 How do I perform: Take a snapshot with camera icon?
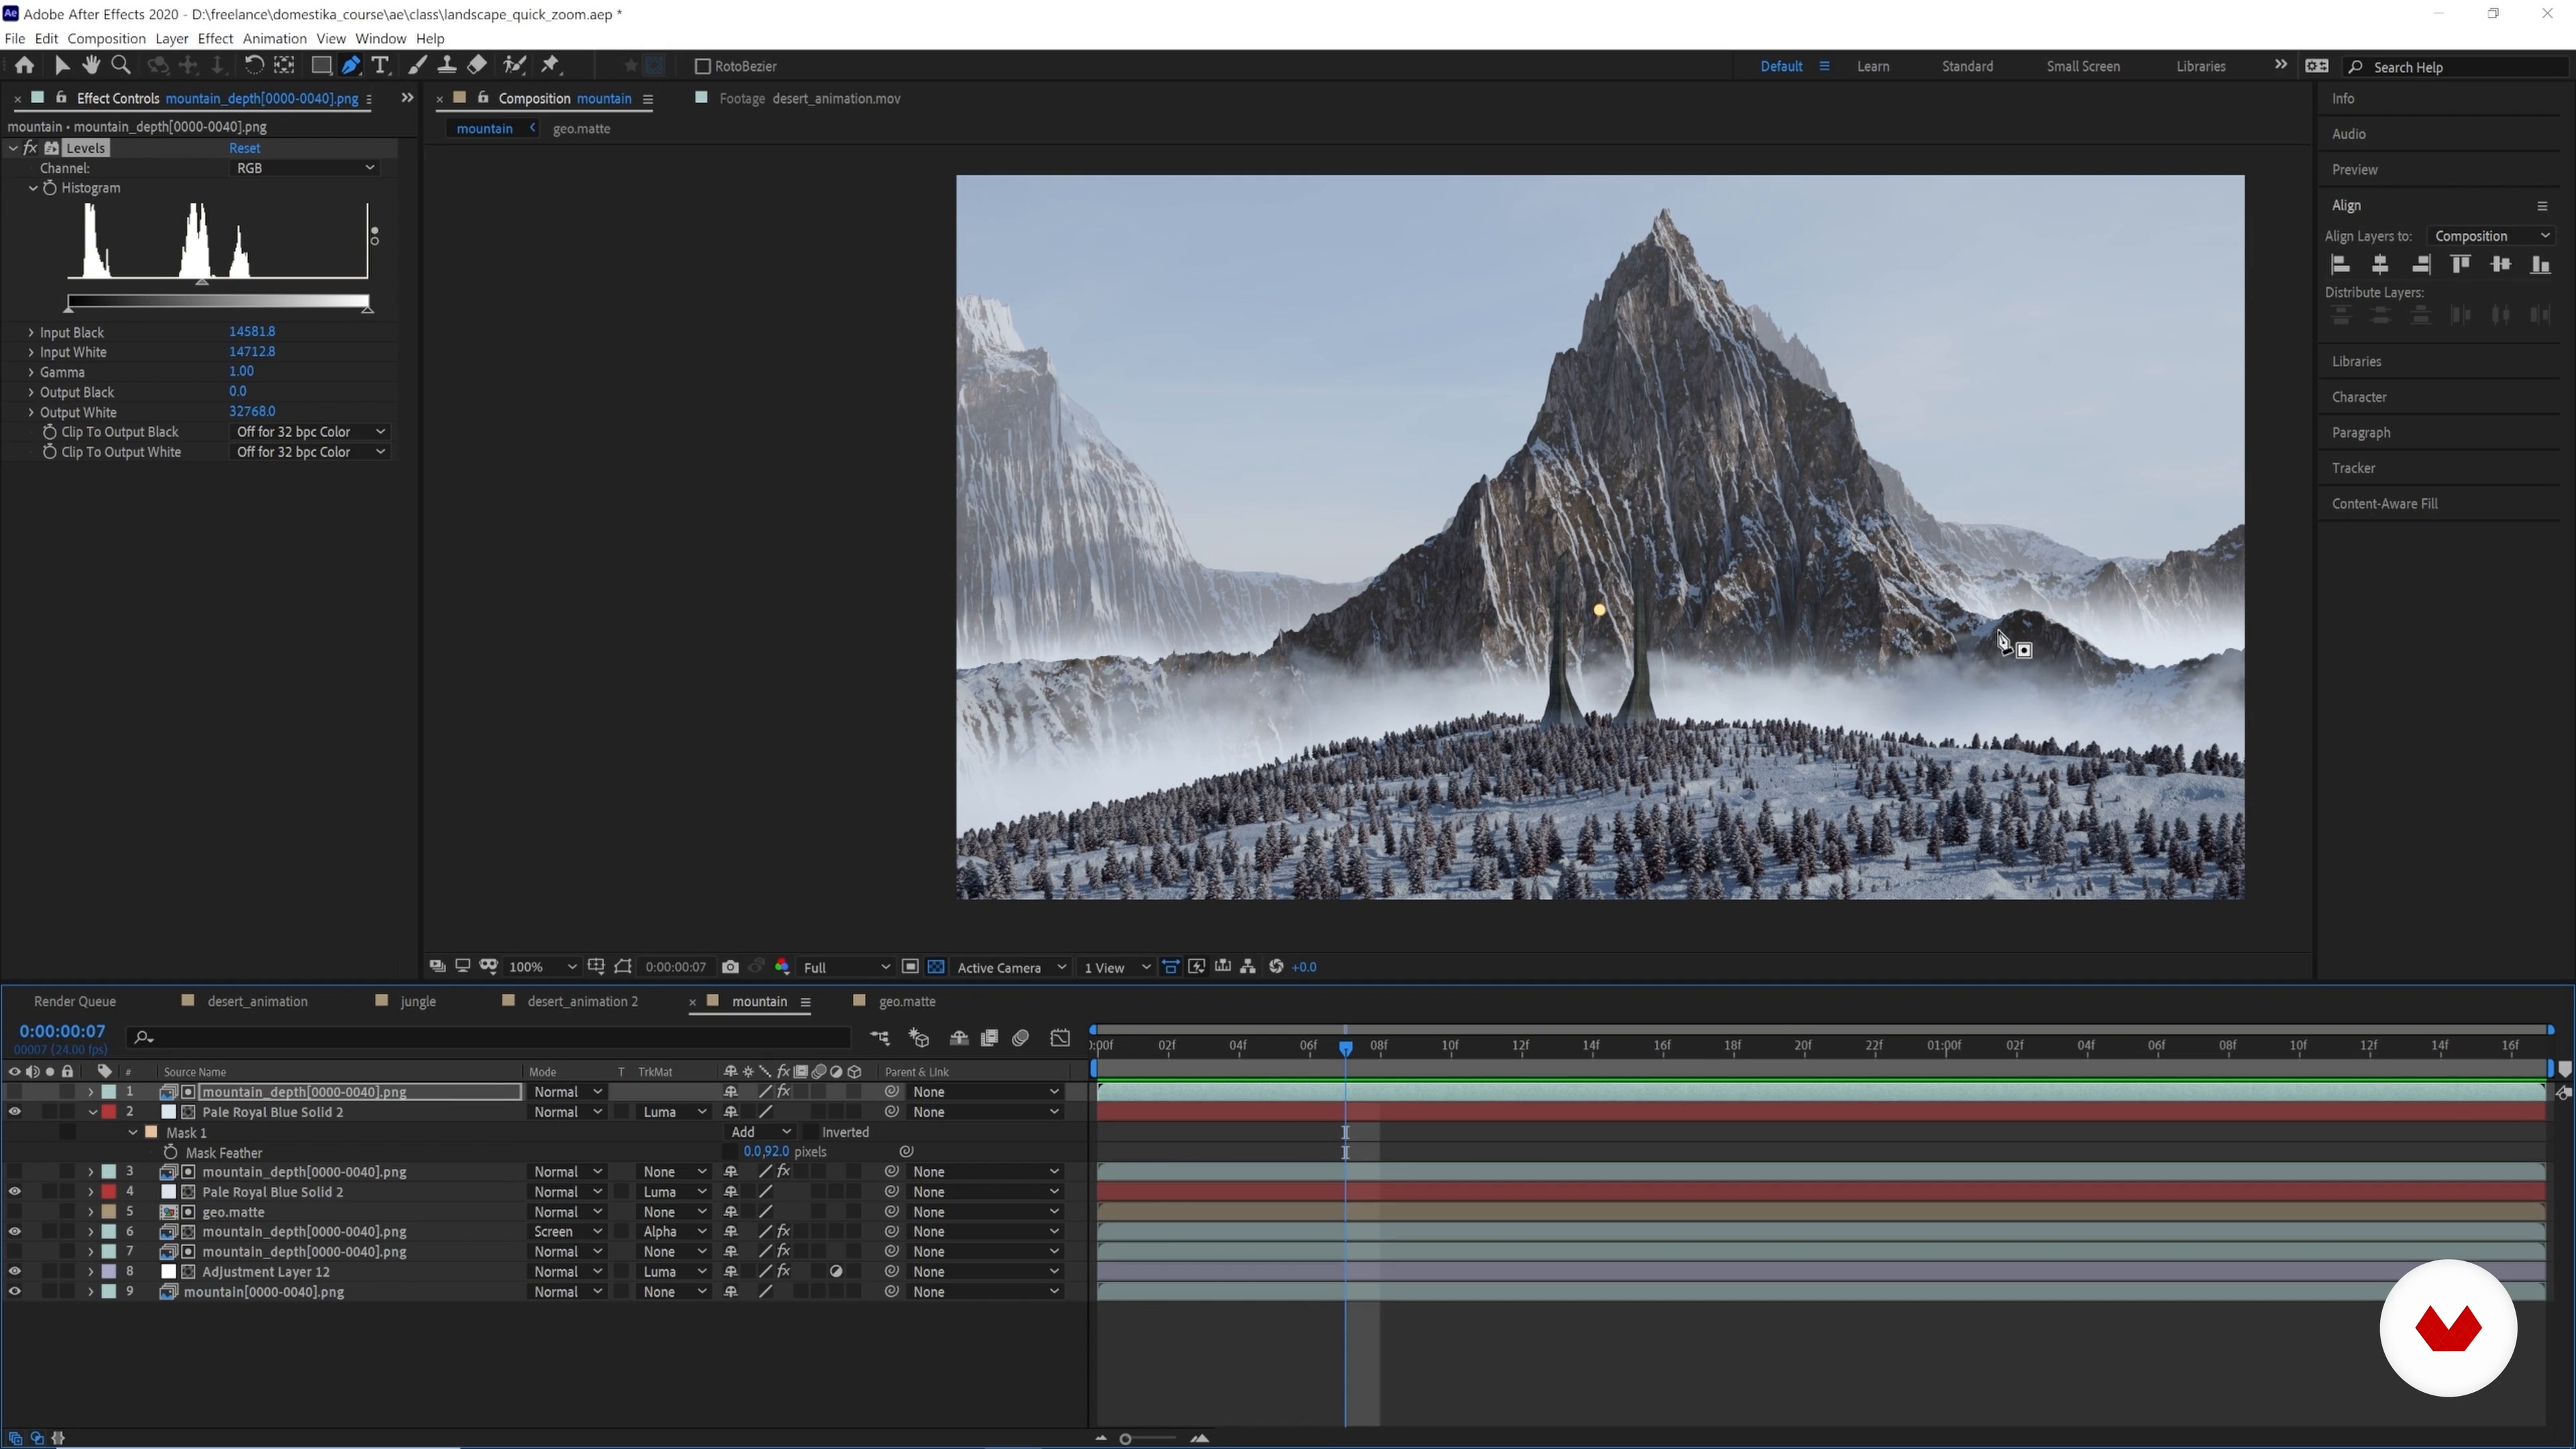coord(730,967)
